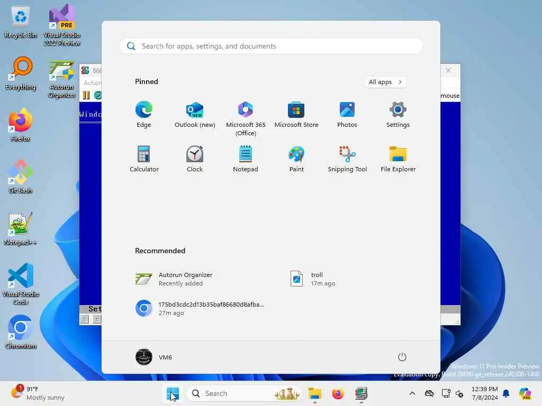This screenshot has height=406, width=542.
Task: Click muted volume tray icon
Action: point(460,393)
